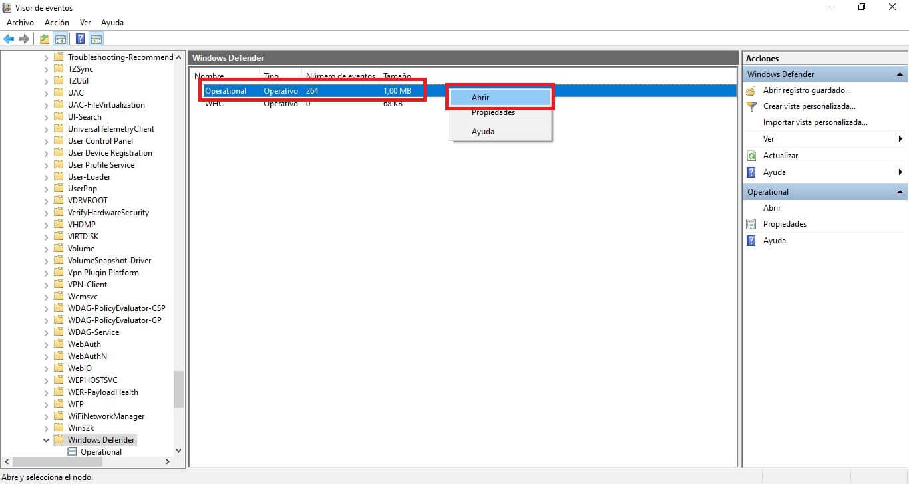Image resolution: width=909 pixels, height=484 pixels.
Task: Open the Ver submenu arrow in Acciones
Action: [900, 139]
